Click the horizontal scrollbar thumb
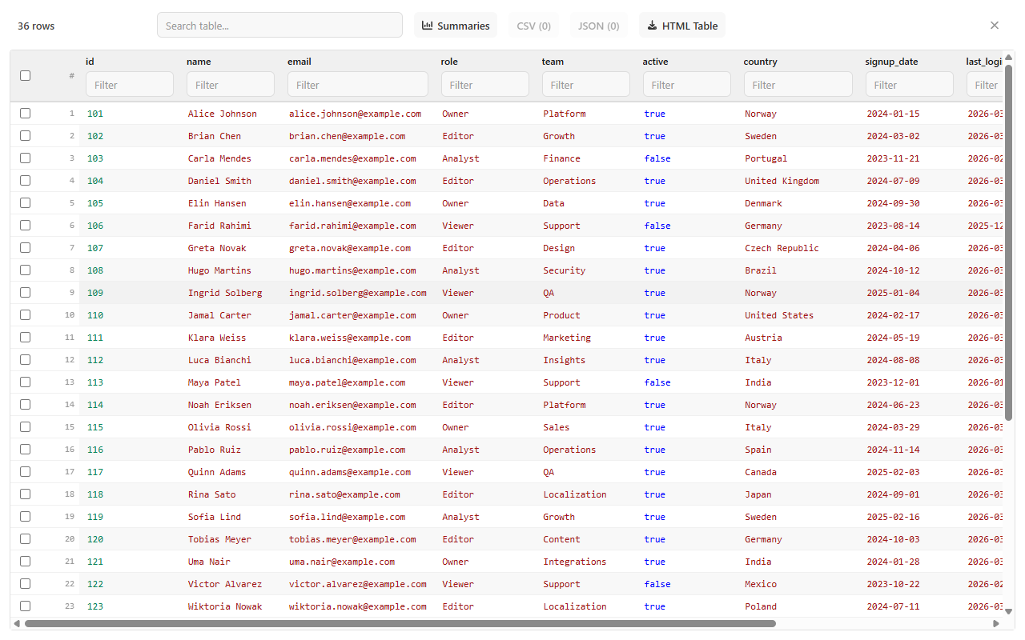Viewport: 1025px width, 640px height. tap(400, 623)
